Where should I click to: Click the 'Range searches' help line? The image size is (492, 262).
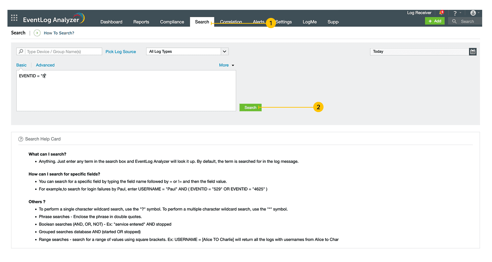189,239
